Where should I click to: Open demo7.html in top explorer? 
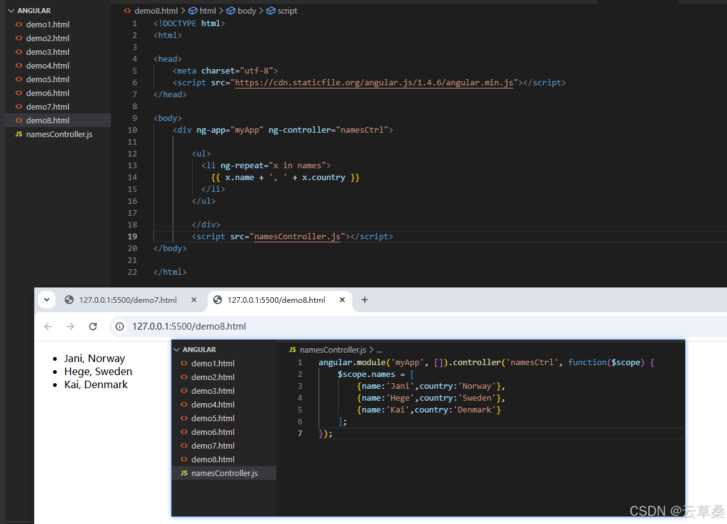pyautogui.click(x=48, y=107)
